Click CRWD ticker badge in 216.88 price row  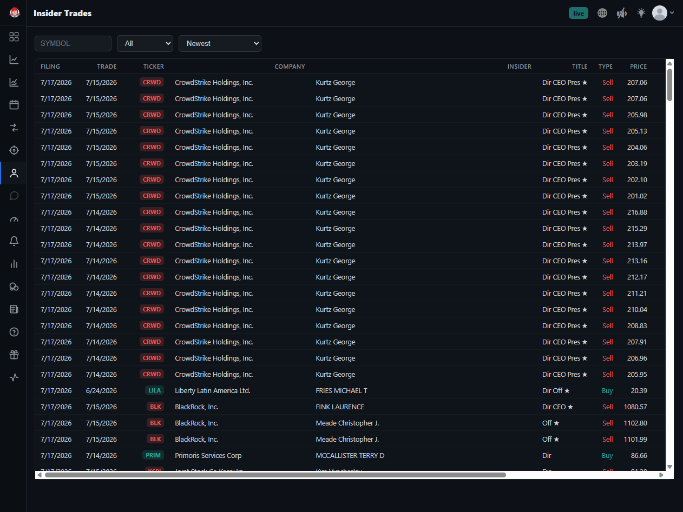(152, 212)
